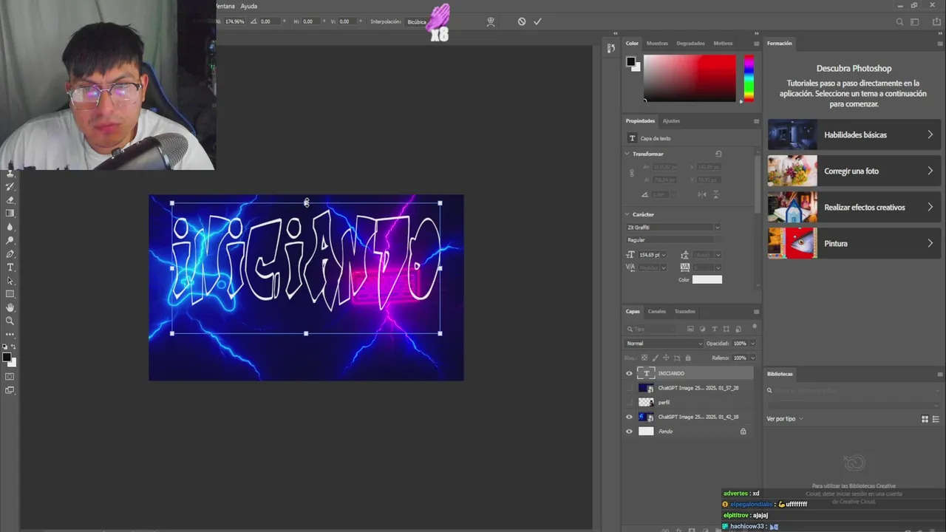Collapse the Transformar section
946x532 pixels.
627,154
